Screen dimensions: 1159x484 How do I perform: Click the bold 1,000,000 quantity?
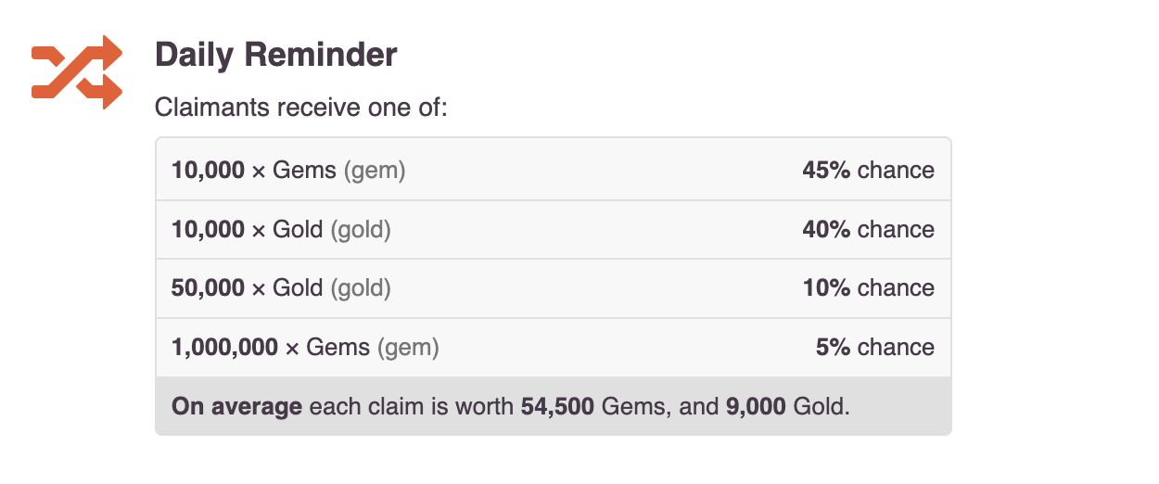click(224, 348)
